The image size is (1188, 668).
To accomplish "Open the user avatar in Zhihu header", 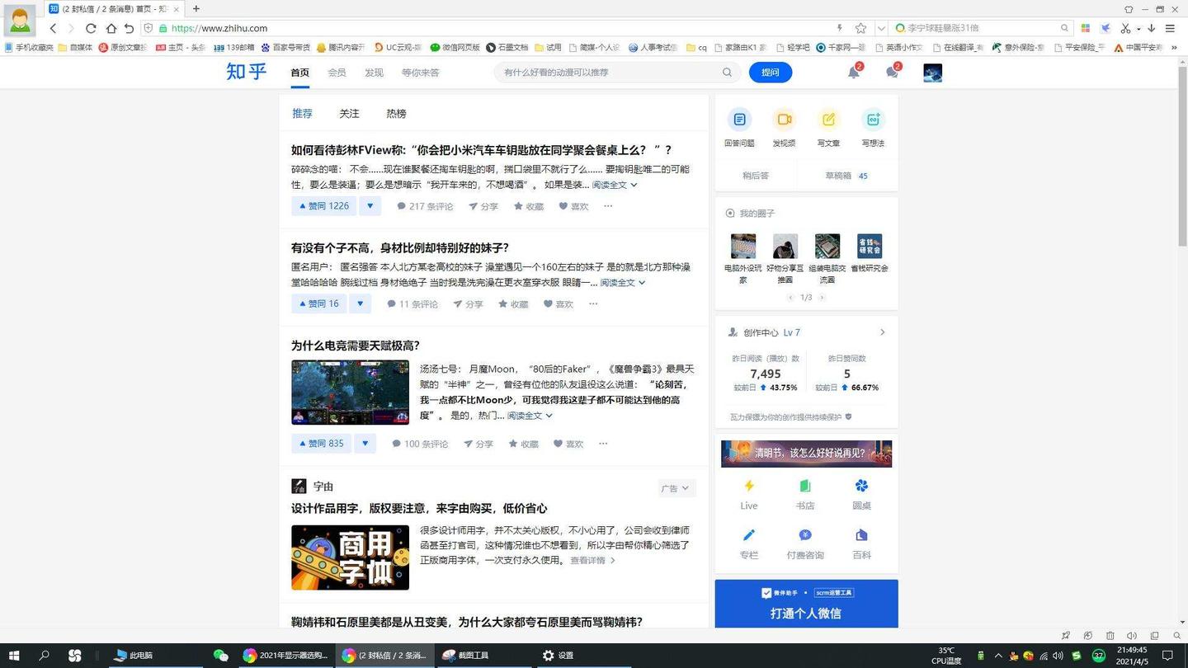I will click(x=933, y=73).
